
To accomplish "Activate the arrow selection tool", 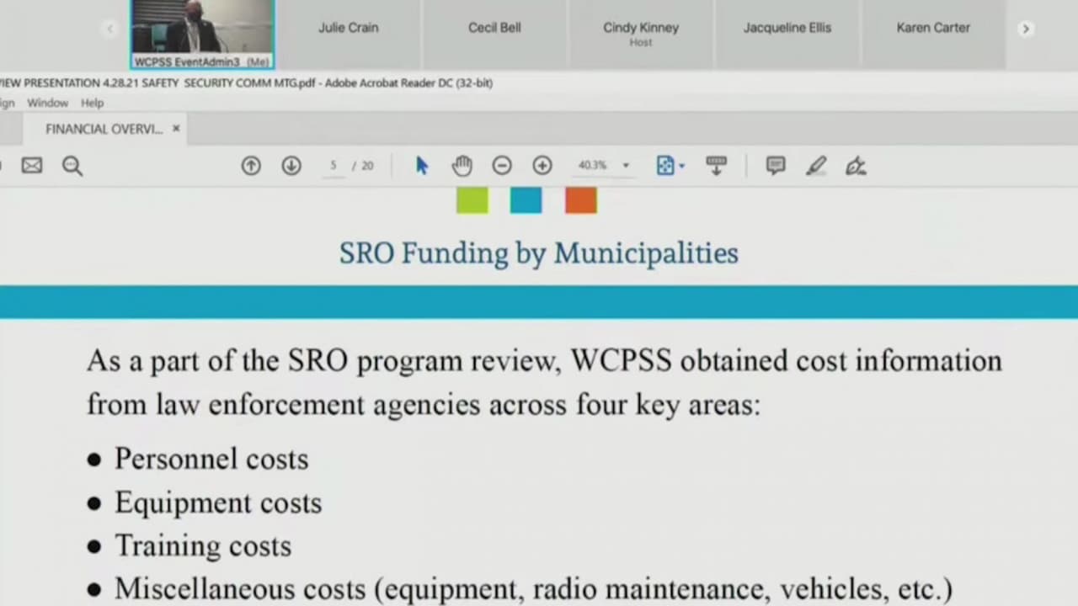I will 422,166.
